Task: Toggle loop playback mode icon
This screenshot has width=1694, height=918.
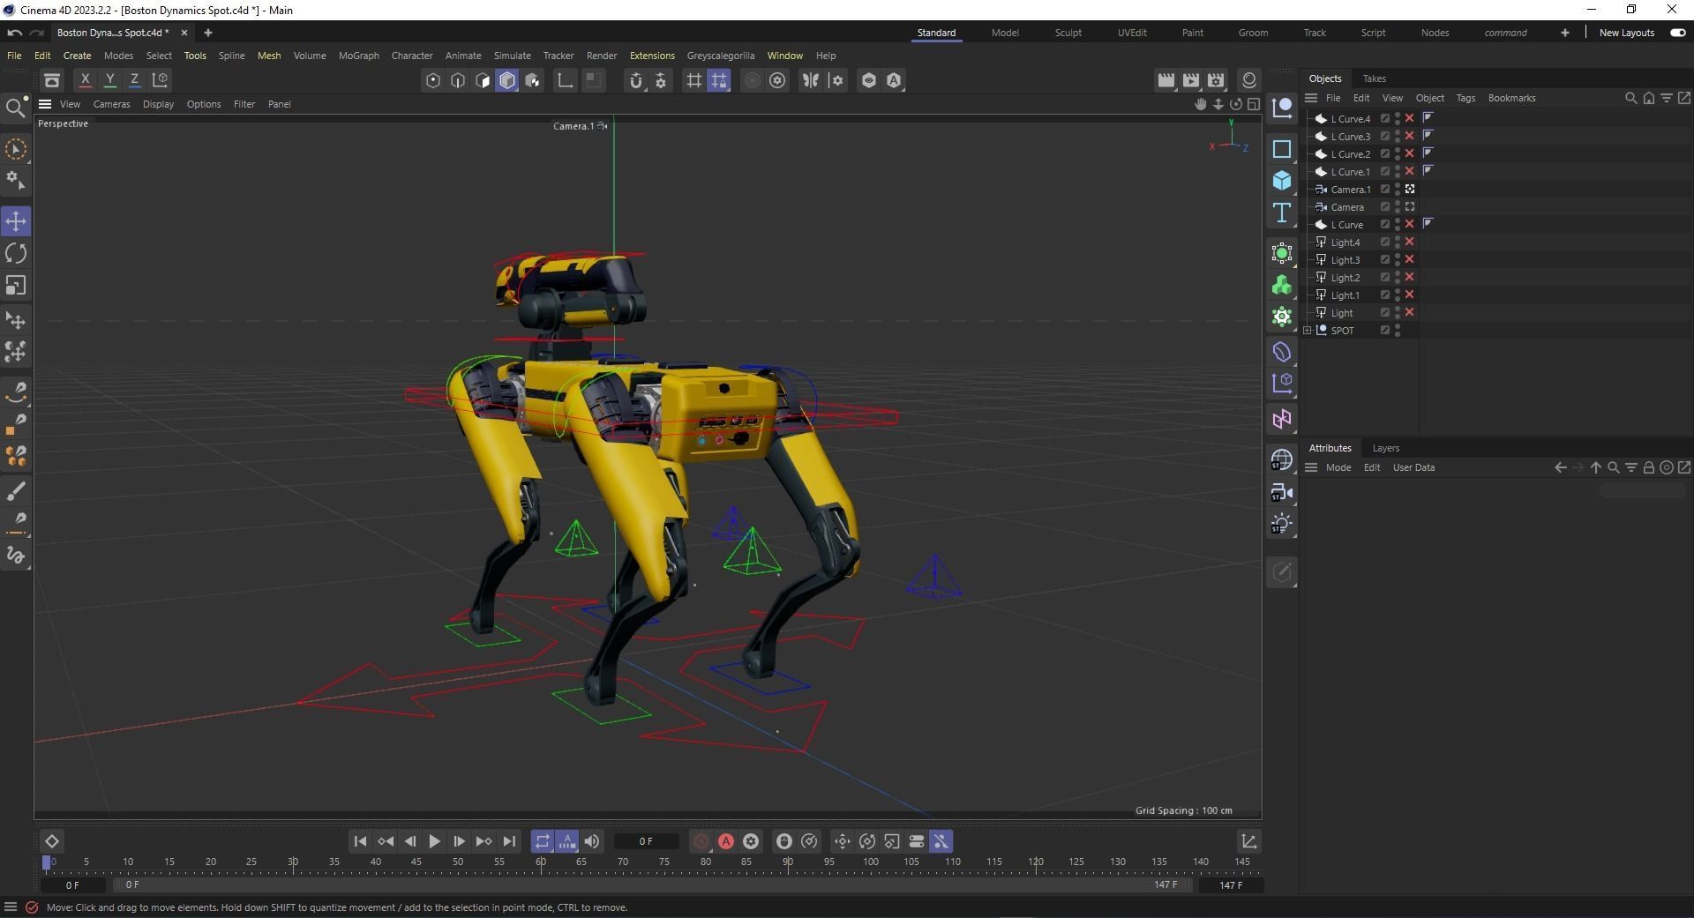Action: click(543, 841)
